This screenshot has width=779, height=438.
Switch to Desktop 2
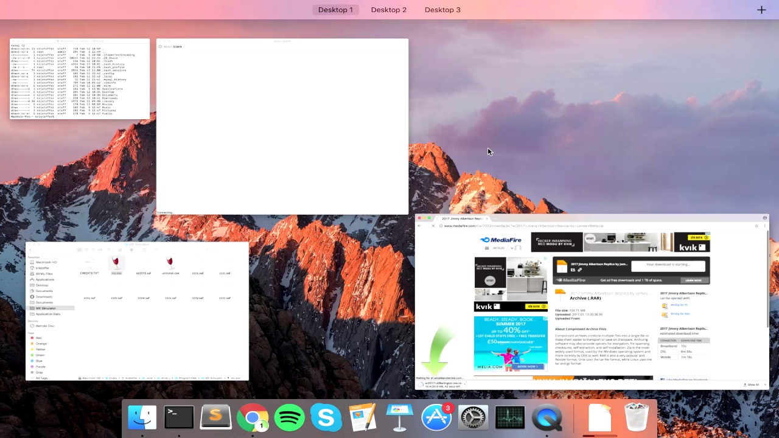(389, 10)
